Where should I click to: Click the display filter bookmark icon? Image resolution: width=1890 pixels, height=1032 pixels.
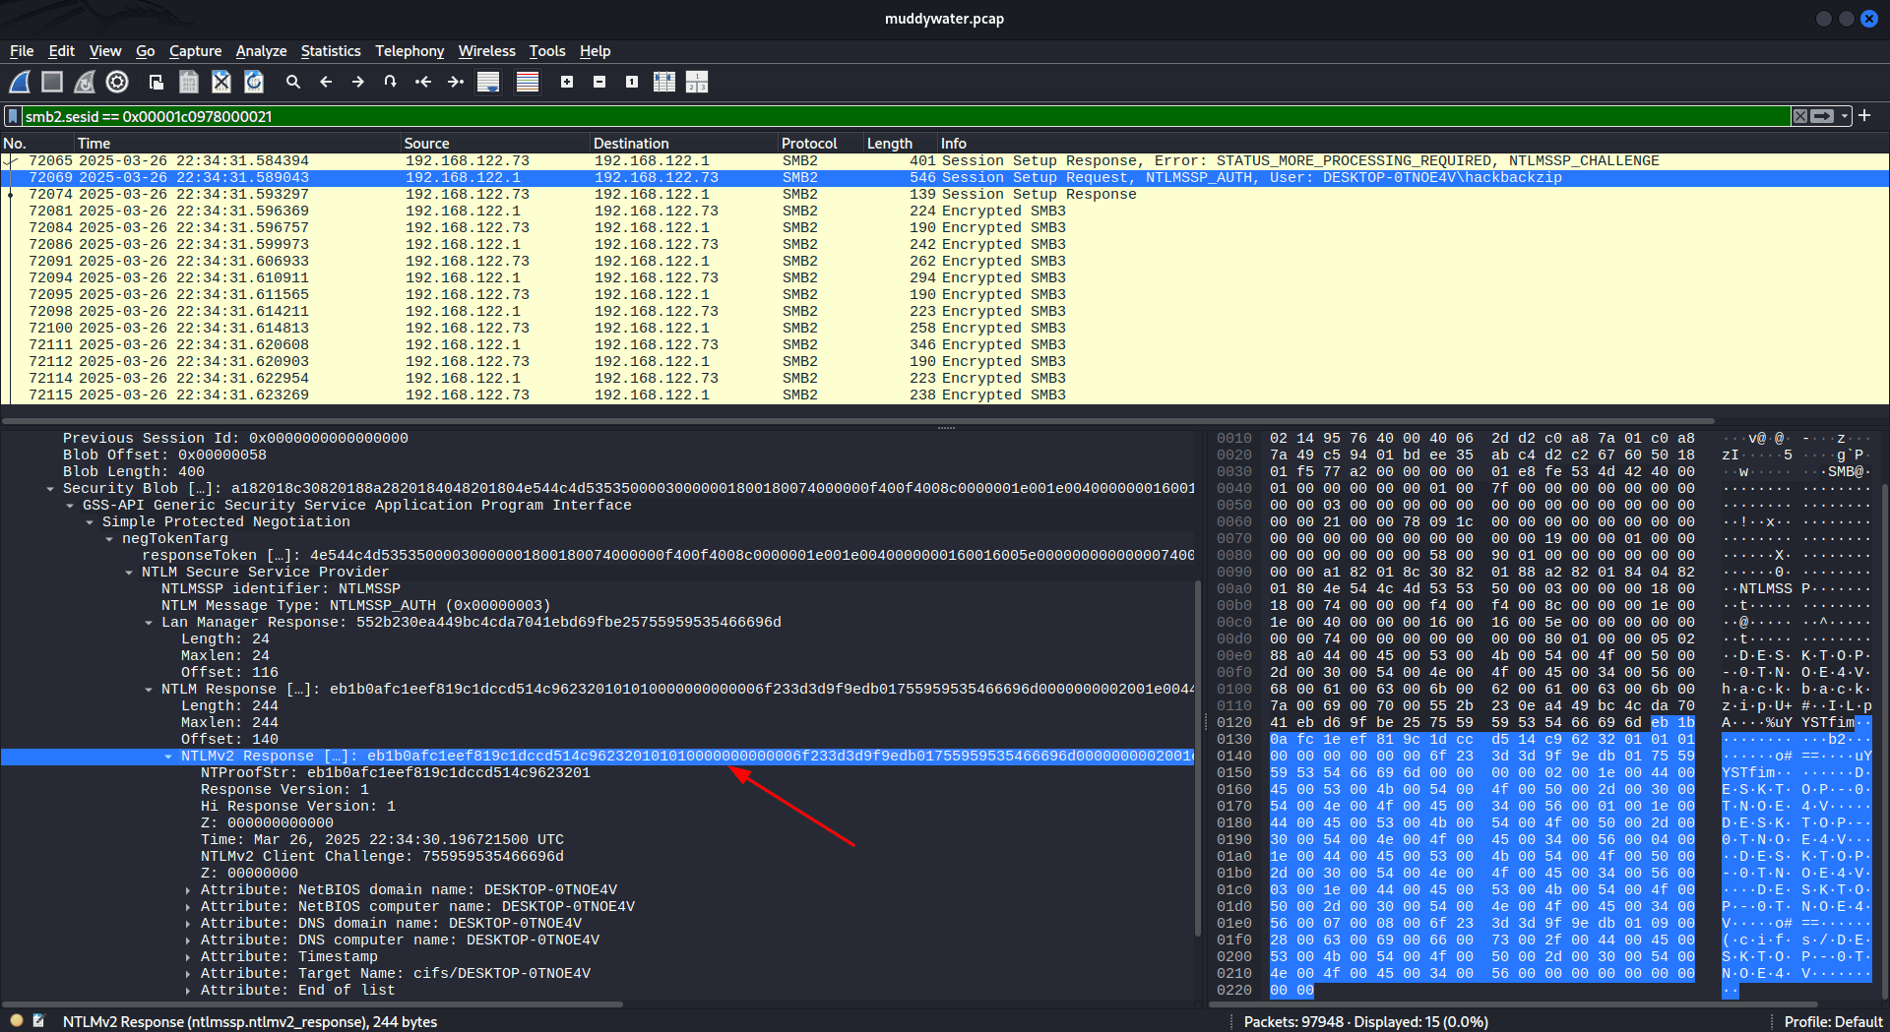(x=13, y=116)
